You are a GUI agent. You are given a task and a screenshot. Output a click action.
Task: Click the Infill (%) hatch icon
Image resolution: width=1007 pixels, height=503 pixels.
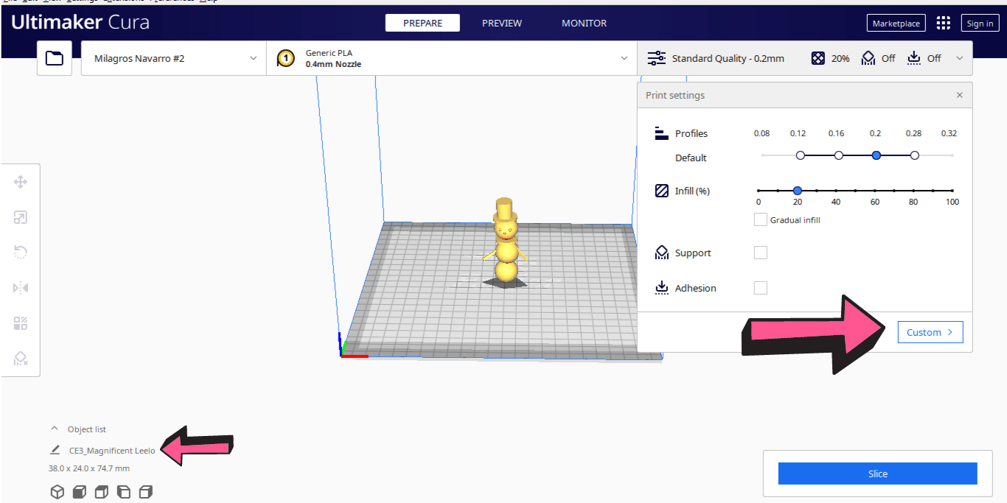tap(661, 191)
